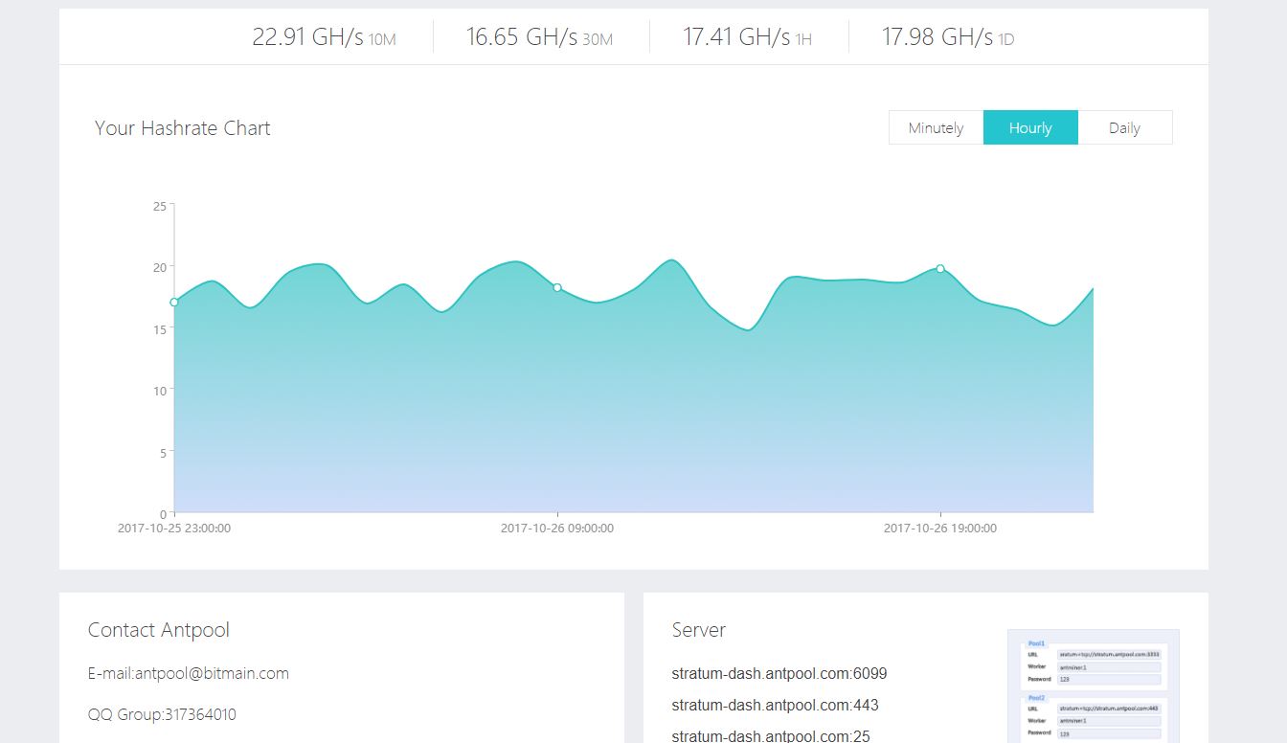
Task: Click the 22.91 GH/s 10M statistic
Action: (324, 37)
